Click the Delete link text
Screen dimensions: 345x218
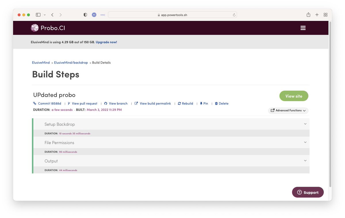coord(224,103)
